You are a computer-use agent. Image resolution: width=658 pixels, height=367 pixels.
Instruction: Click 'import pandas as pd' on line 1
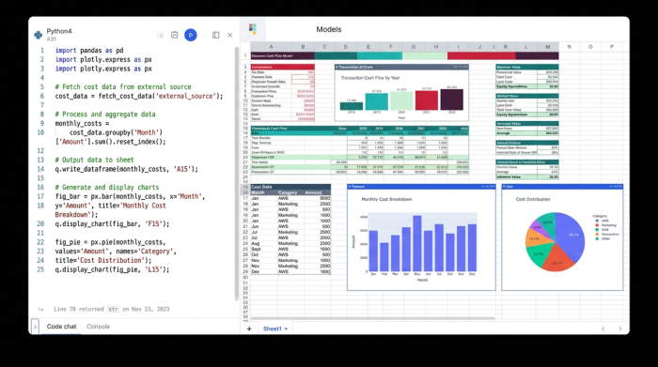click(x=89, y=51)
